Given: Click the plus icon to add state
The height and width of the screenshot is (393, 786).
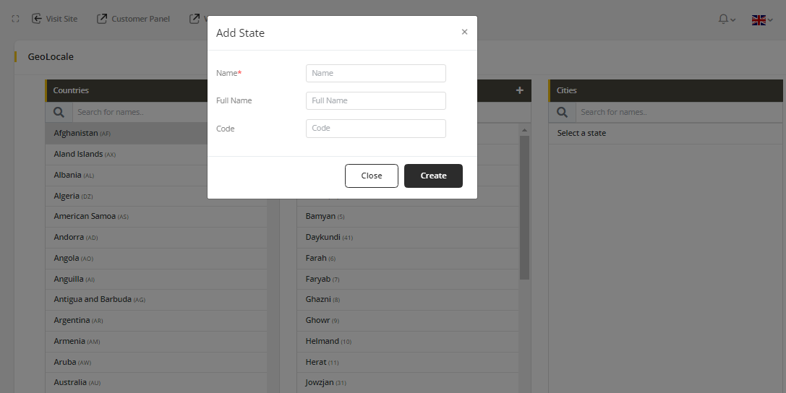Looking at the screenshot, I should (x=519, y=90).
